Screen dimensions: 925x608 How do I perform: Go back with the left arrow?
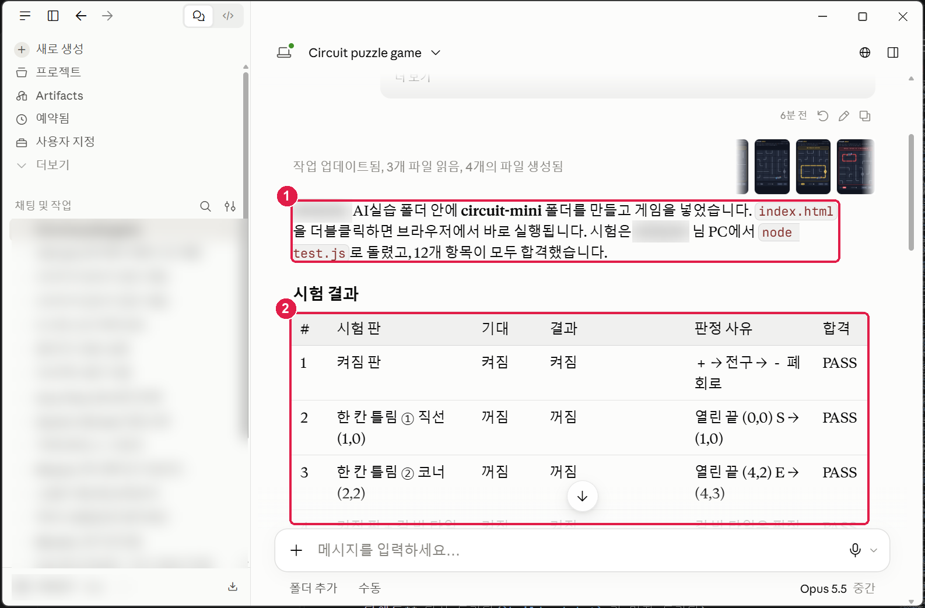tap(81, 16)
